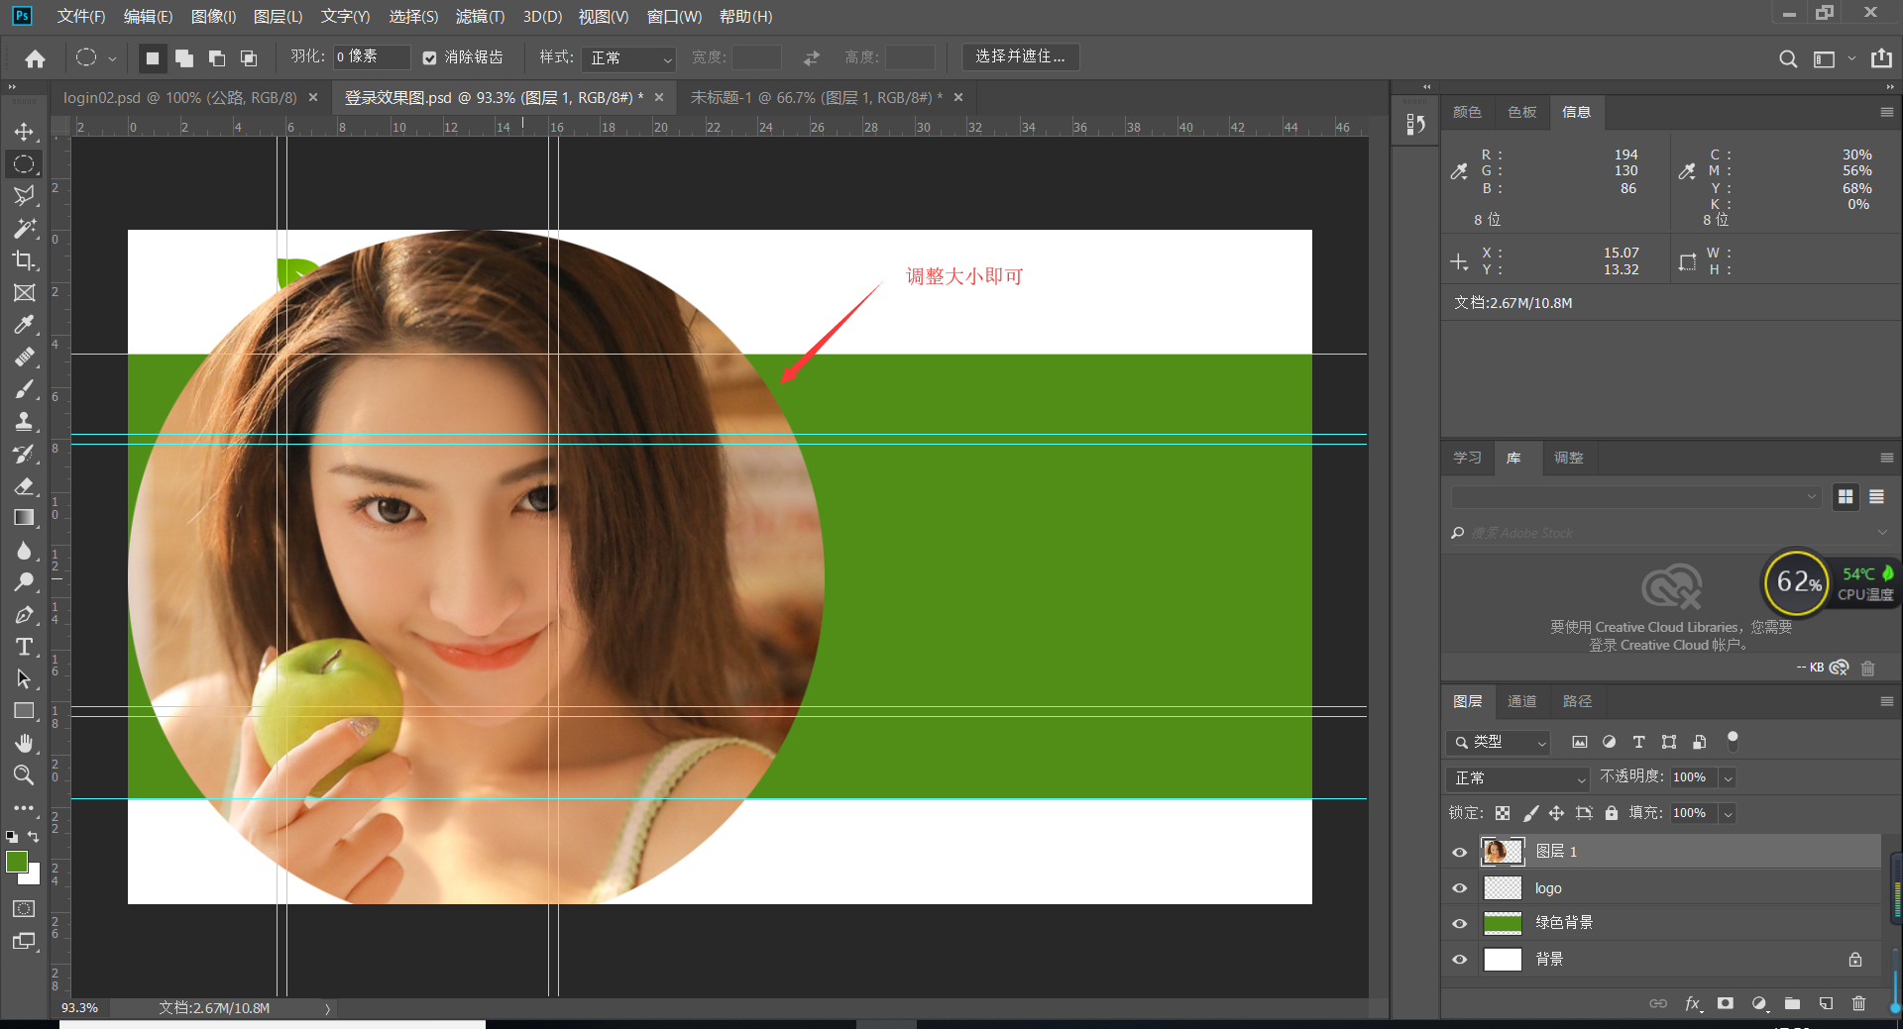This screenshot has width=1903, height=1029.
Task: Switch to the login02.psd document tab
Action: pyautogui.click(x=180, y=98)
